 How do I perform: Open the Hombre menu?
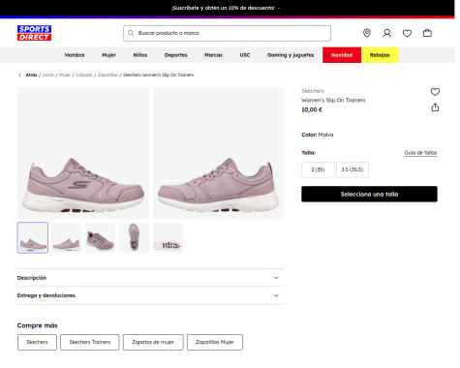[75, 55]
